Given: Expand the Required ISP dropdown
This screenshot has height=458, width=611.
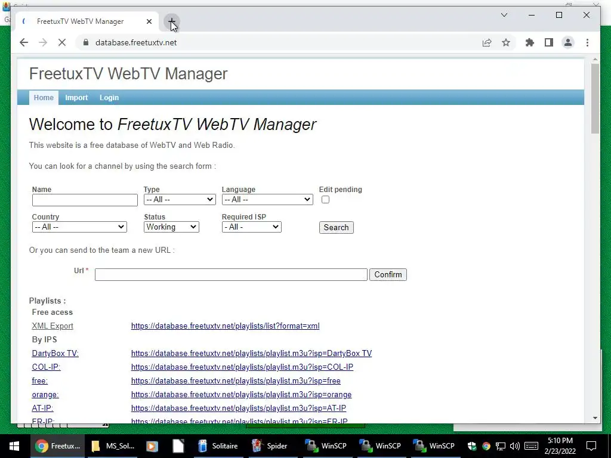Looking at the screenshot, I should click(x=252, y=227).
